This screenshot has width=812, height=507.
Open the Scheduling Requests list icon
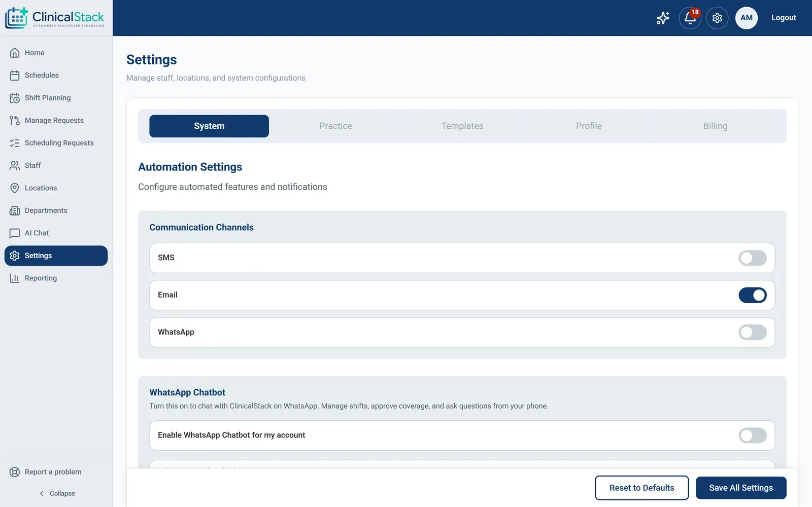click(x=15, y=143)
